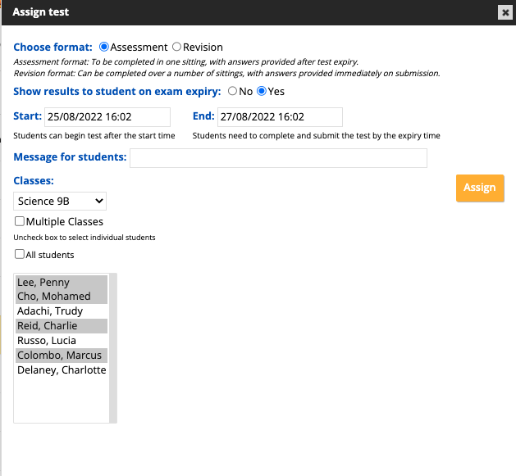Select the Assessment format radio button
This screenshot has height=476, width=516.
pos(104,47)
